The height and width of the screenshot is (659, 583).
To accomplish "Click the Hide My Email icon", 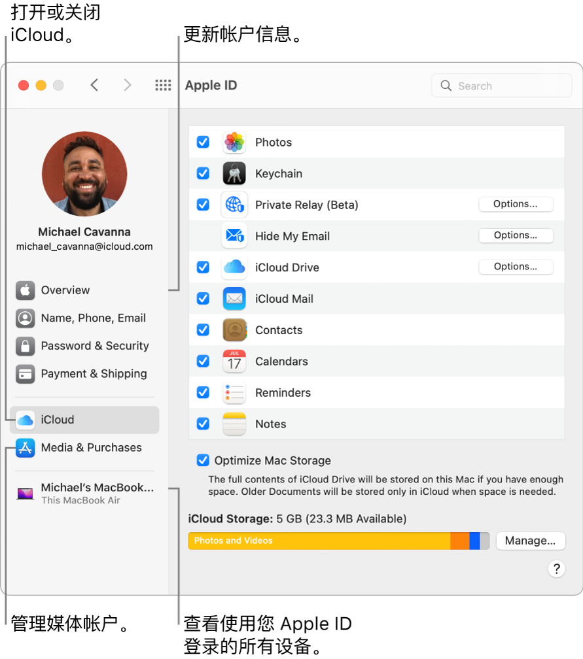I will tap(234, 236).
